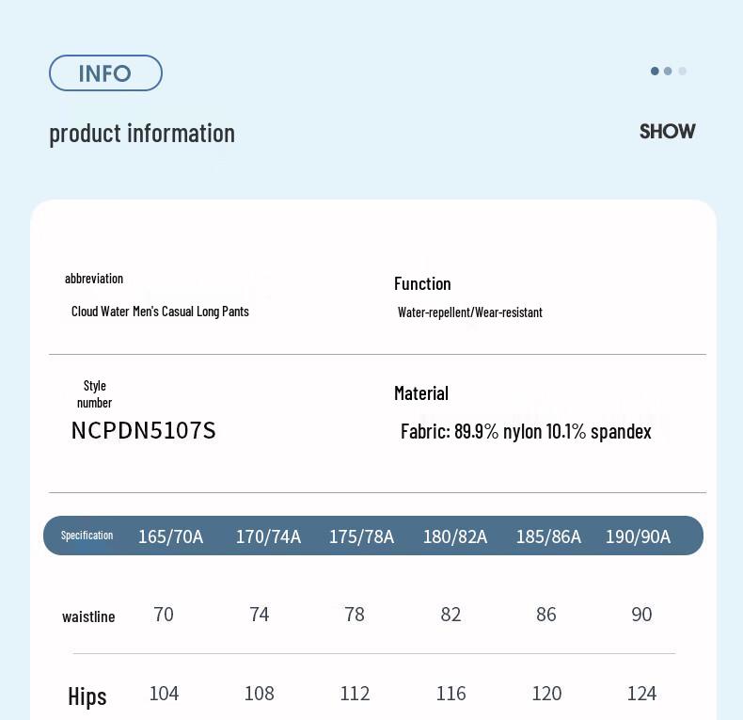
Task: Select the 185/86A size column header
Action: tap(548, 536)
